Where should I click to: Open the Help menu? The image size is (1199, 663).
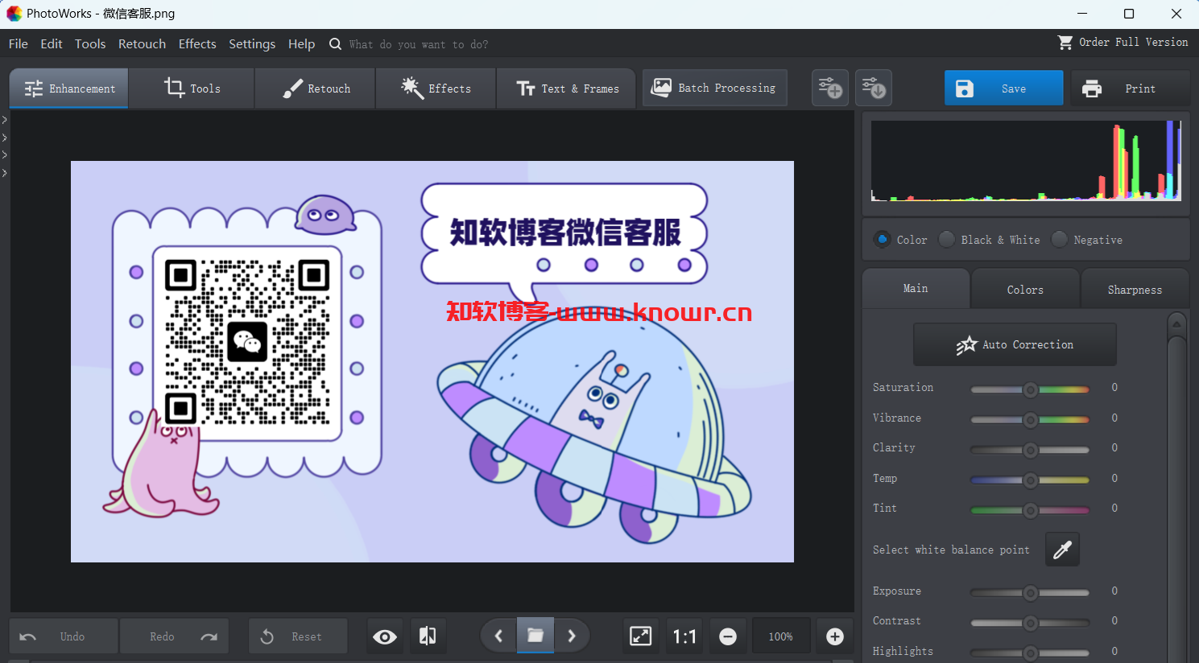click(302, 44)
